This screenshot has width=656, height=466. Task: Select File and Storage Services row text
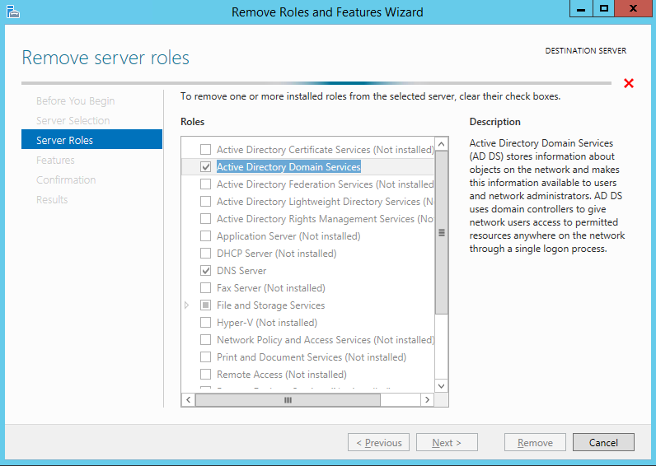[270, 305]
